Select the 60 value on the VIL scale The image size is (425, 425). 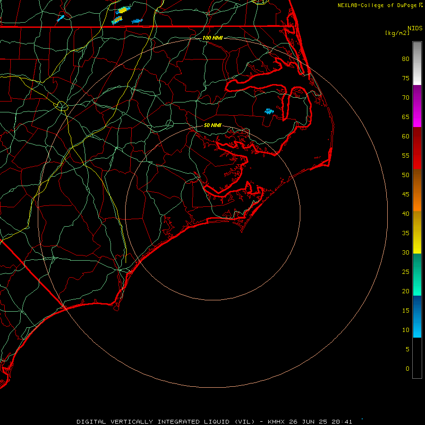[x=406, y=136]
